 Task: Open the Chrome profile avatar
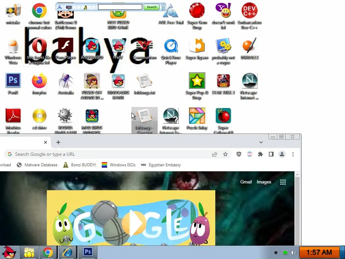[x=282, y=154]
